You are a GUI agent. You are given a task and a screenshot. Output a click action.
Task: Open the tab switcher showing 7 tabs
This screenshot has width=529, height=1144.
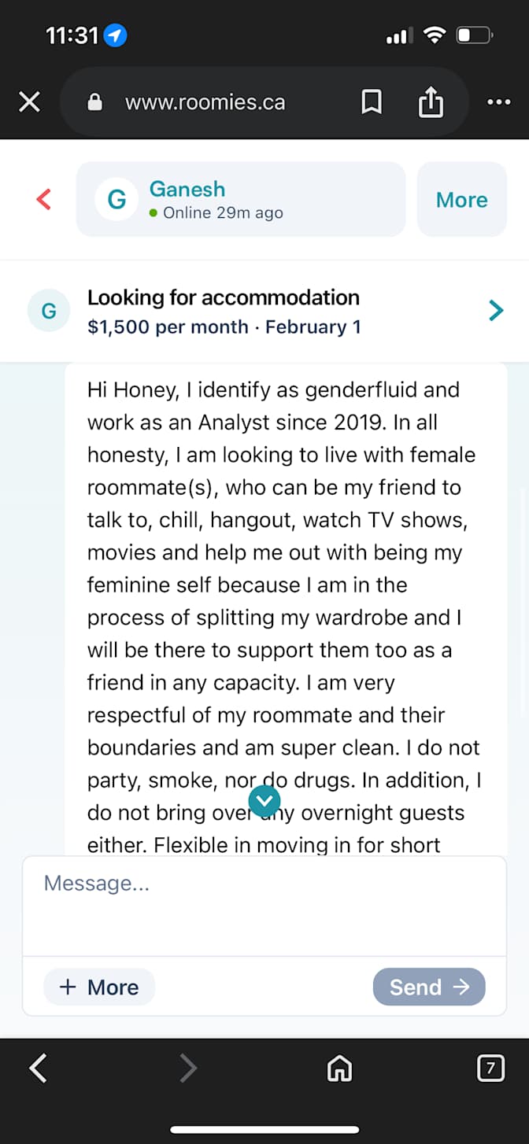pos(490,1068)
